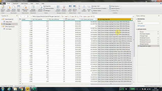Viewport: 162px width, 91px height.
Task: Cancel formula with the X icon
Action: [x=21, y=16]
